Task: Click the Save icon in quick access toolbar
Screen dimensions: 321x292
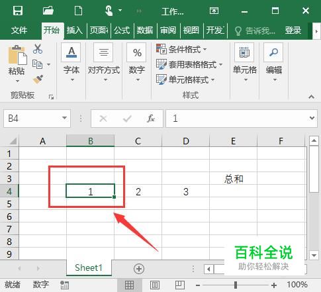Action: 18,11
